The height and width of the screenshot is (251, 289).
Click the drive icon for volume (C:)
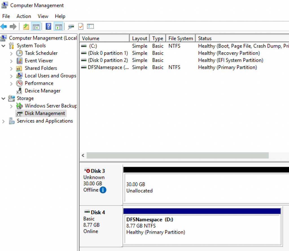[x=84, y=46]
